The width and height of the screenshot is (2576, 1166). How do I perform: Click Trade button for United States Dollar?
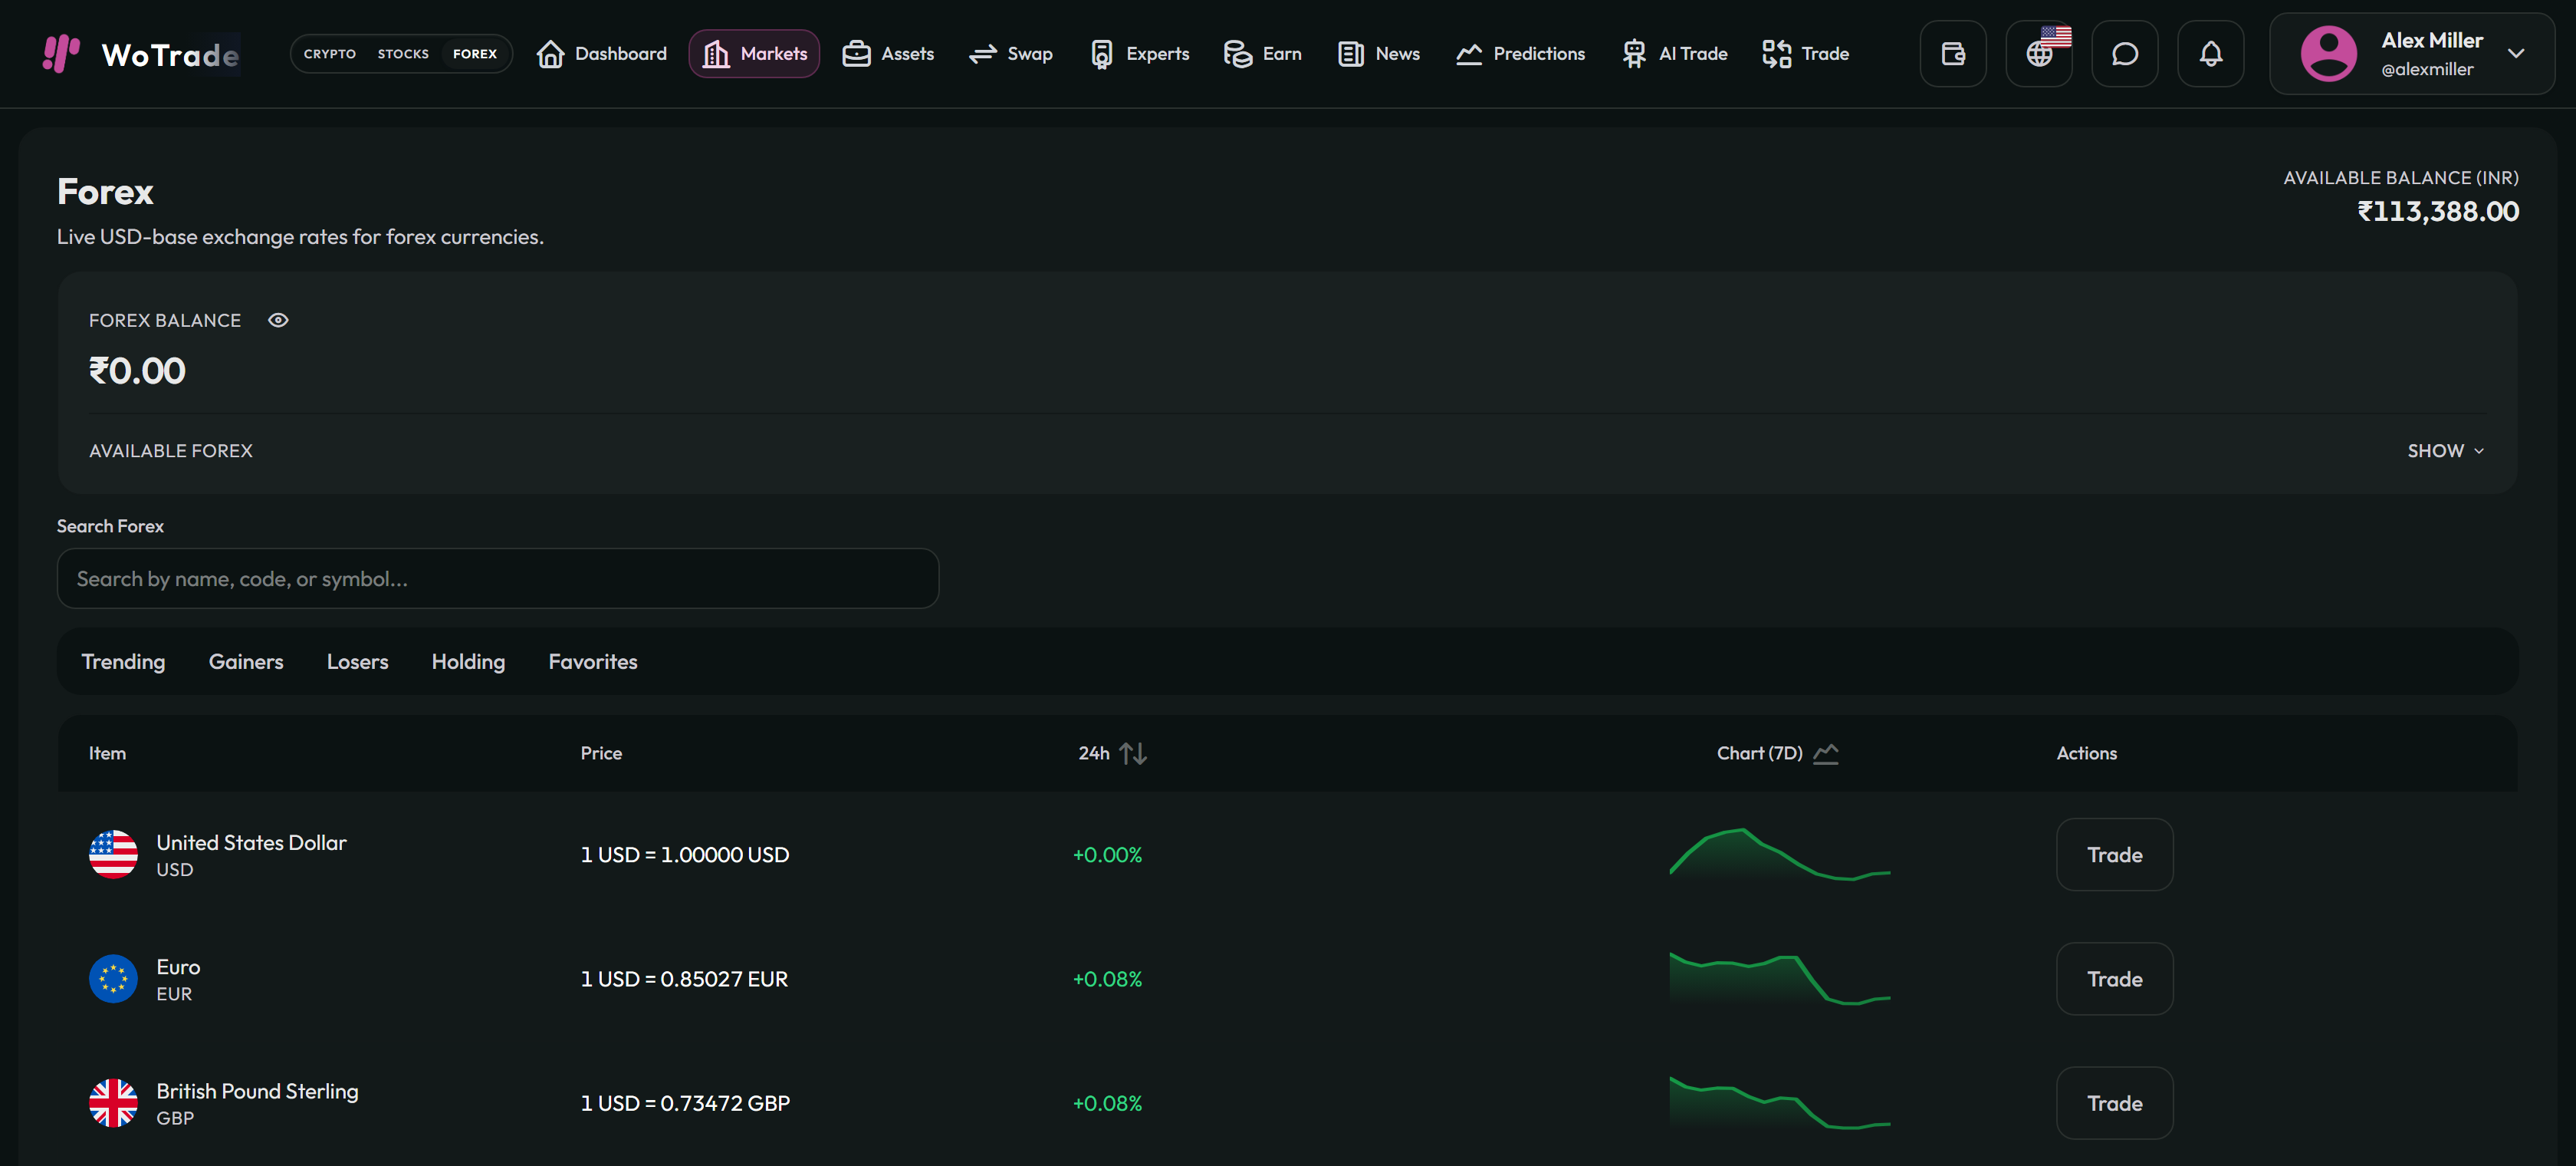click(2114, 855)
